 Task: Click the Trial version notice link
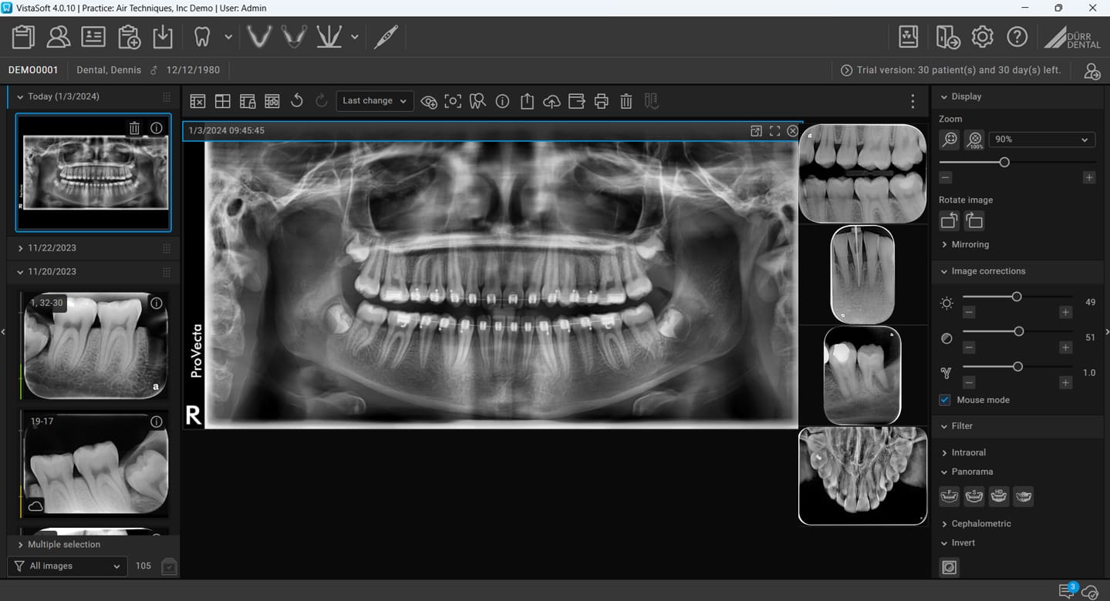coord(951,70)
